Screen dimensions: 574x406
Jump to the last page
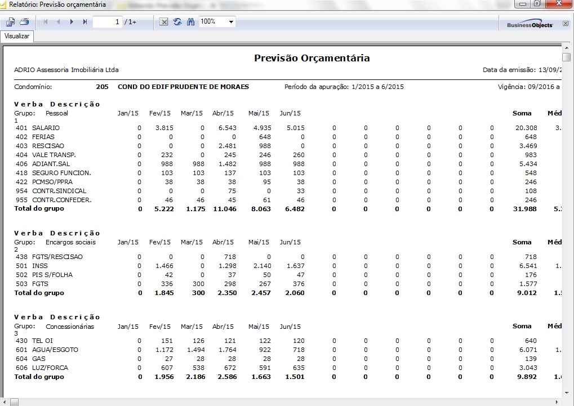(x=85, y=22)
